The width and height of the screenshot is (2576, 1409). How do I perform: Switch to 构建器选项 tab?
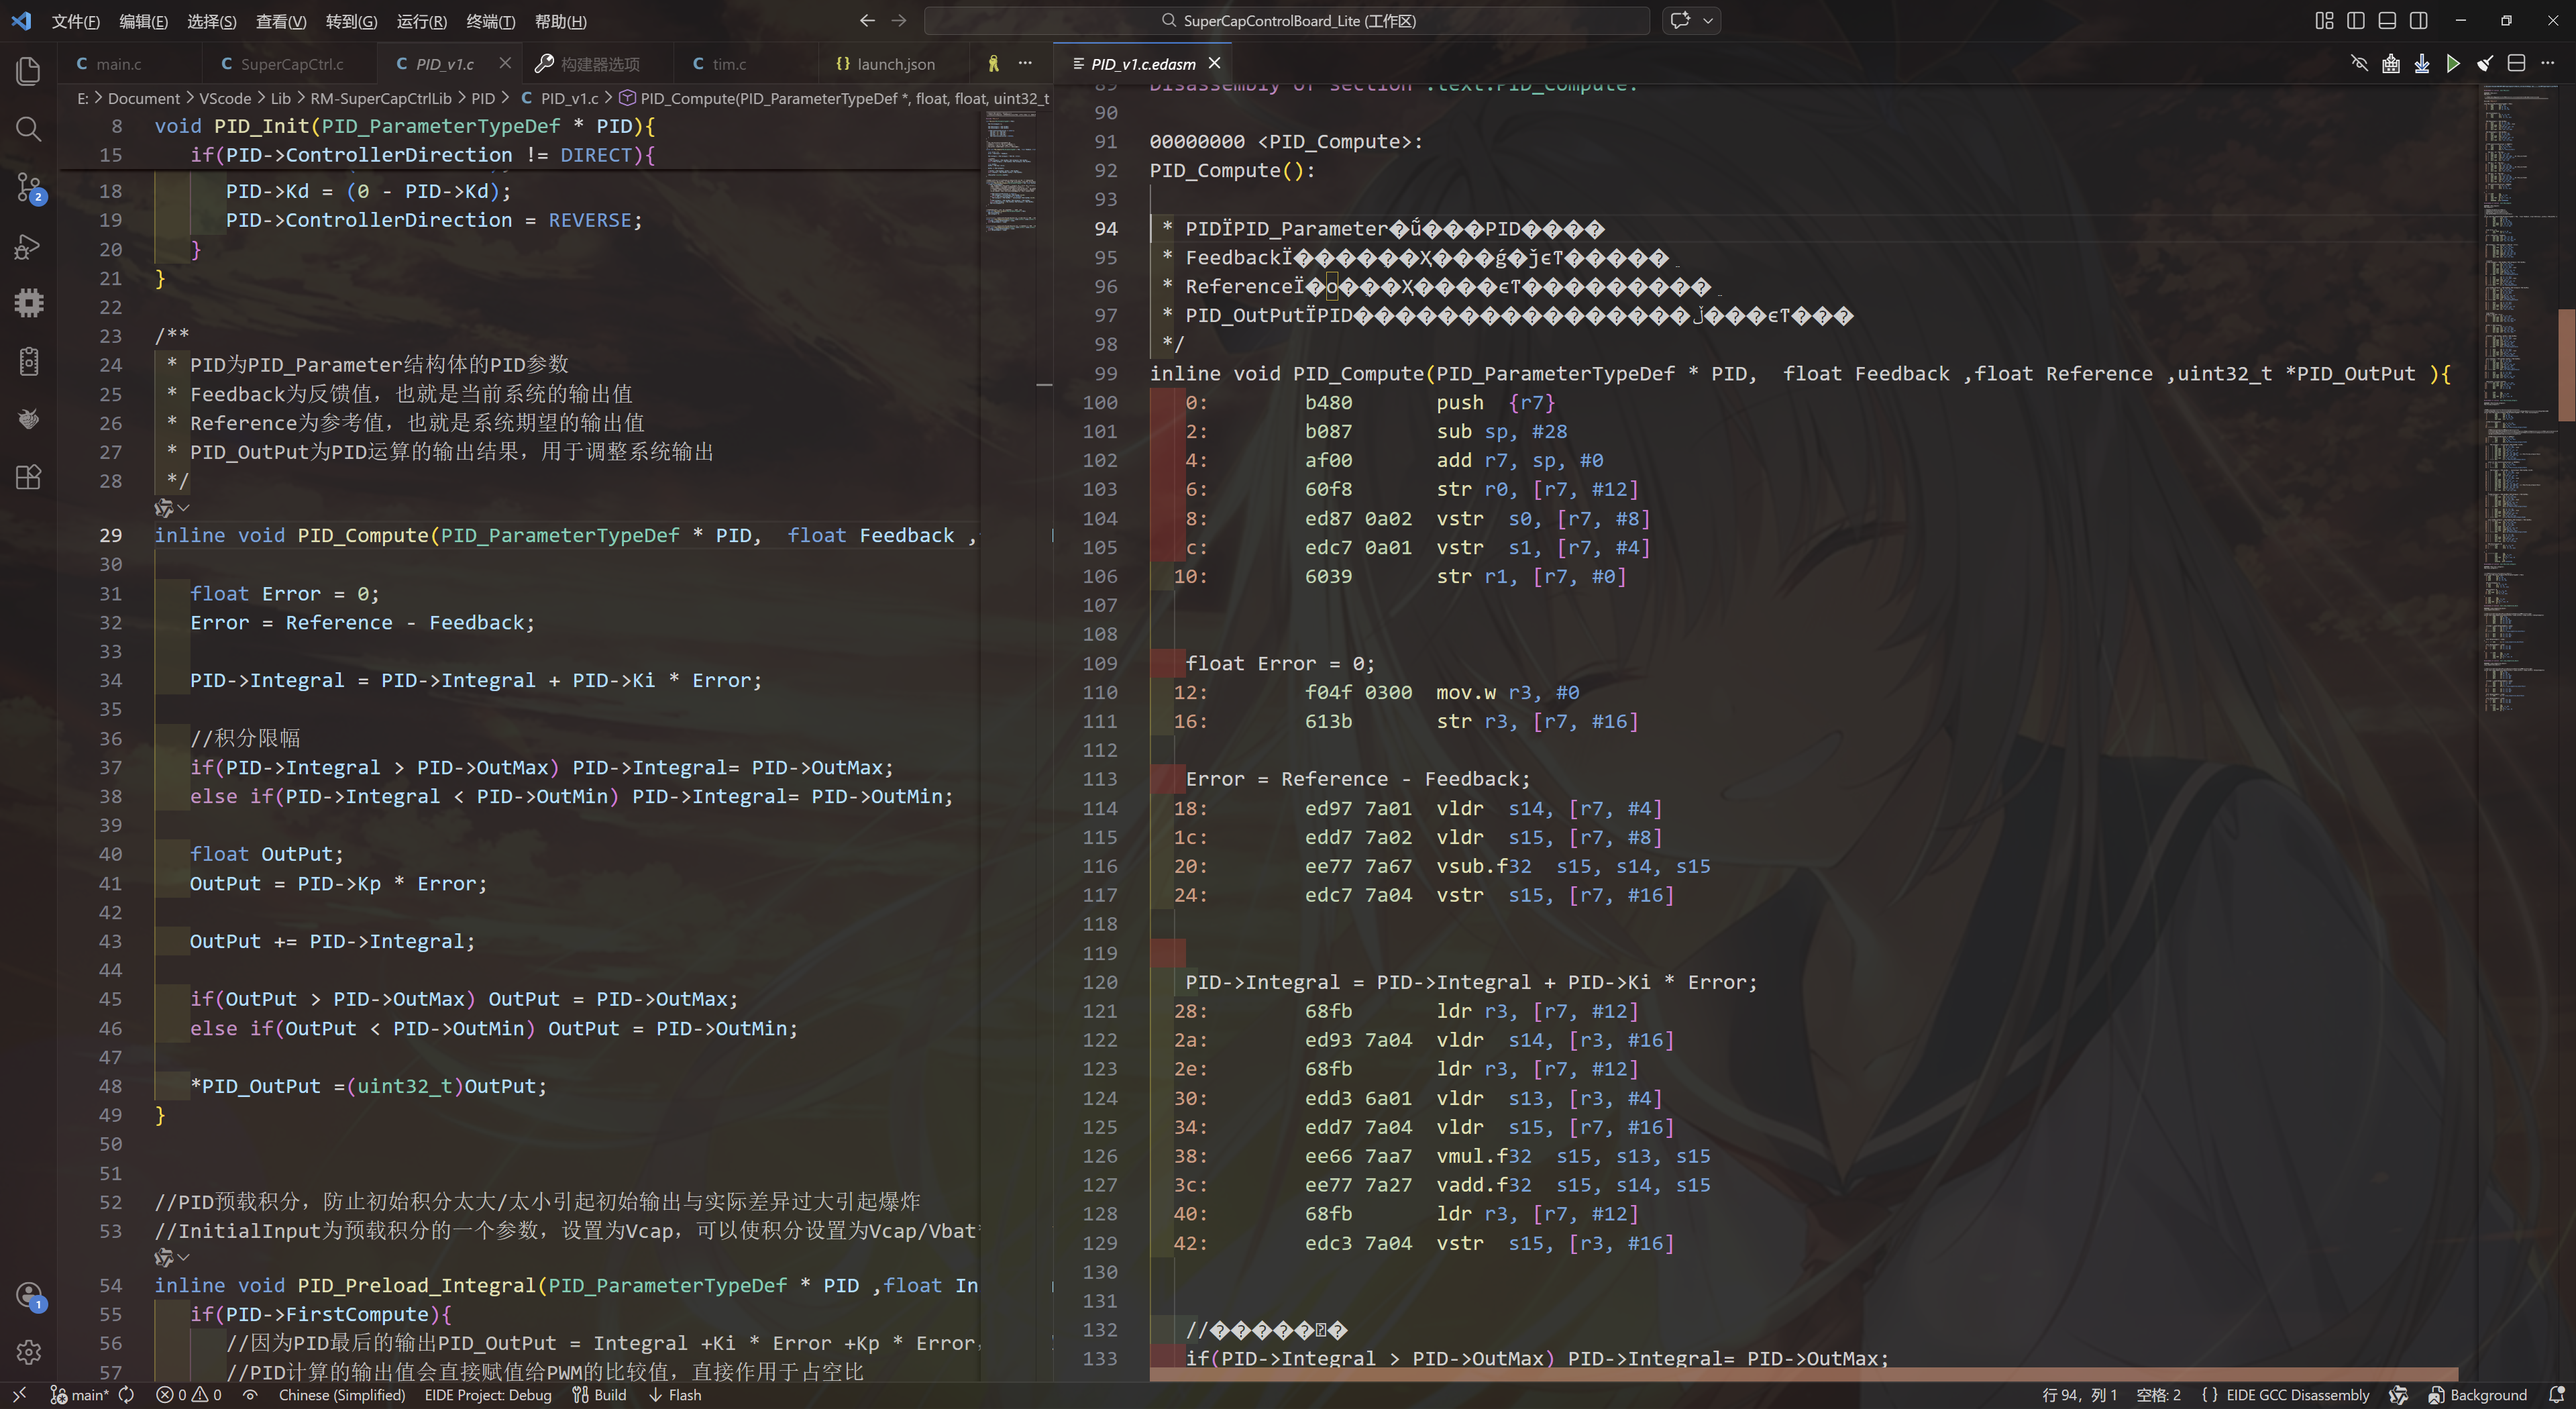599,64
